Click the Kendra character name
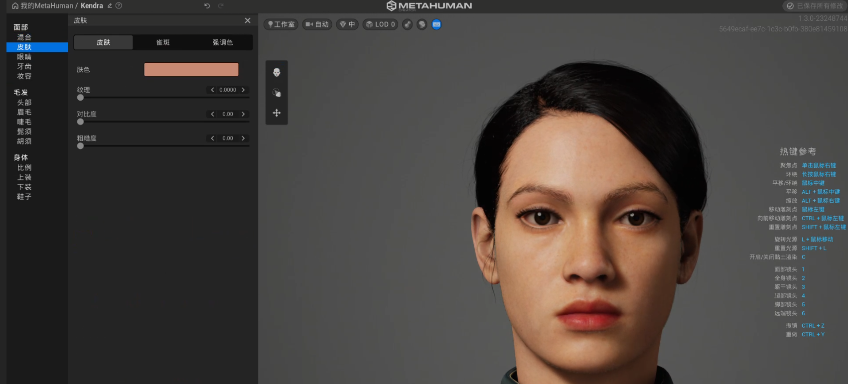Viewport: 848px width, 384px height. tap(92, 6)
